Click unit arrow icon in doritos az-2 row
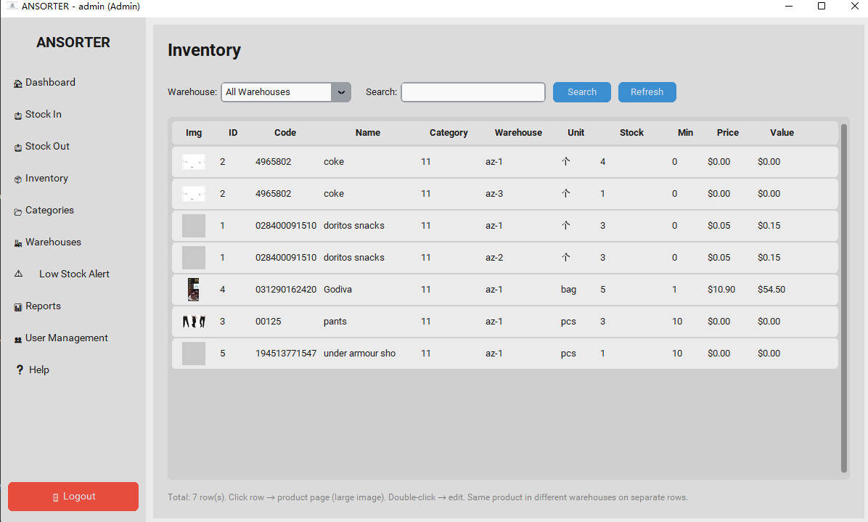 [x=566, y=258]
